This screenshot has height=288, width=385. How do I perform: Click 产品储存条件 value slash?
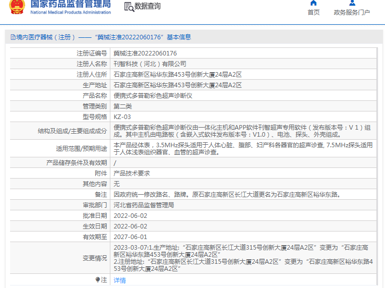[115, 163]
